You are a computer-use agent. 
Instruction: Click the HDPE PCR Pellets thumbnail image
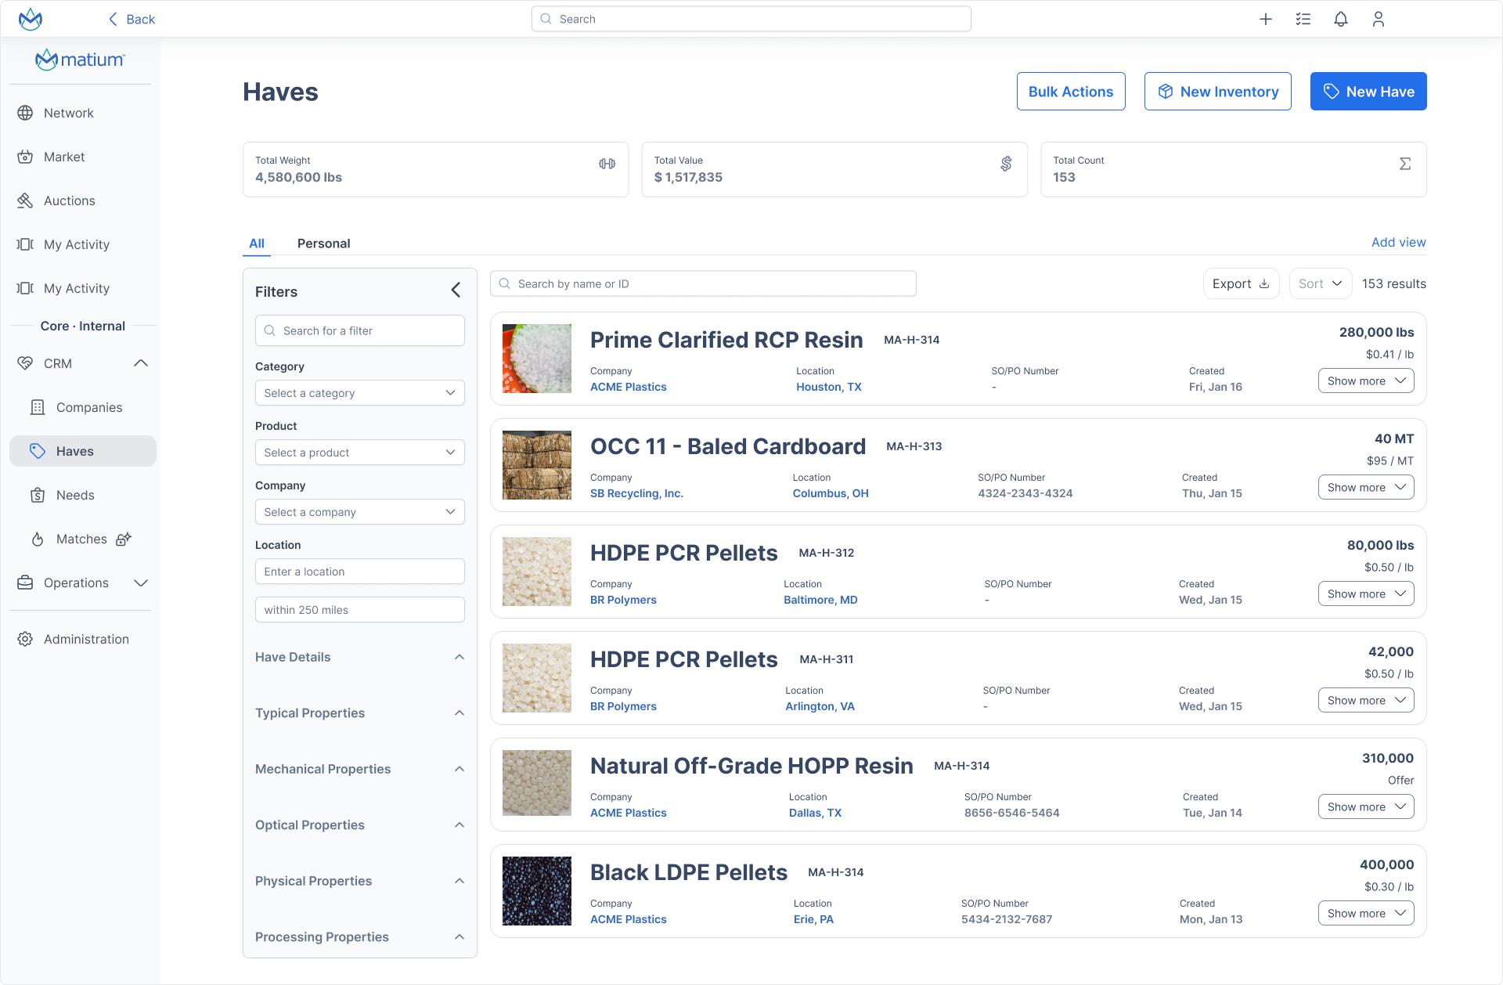coord(536,572)
